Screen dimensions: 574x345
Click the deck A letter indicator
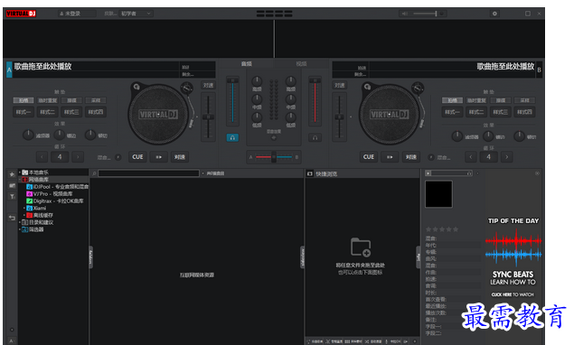(9, 70)
